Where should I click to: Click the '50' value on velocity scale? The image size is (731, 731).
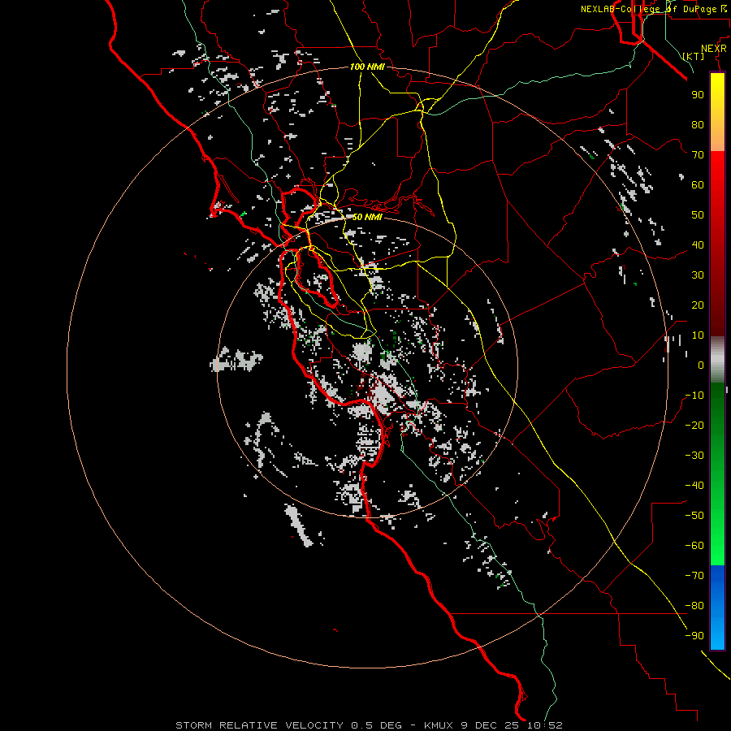tap(698, 215)
